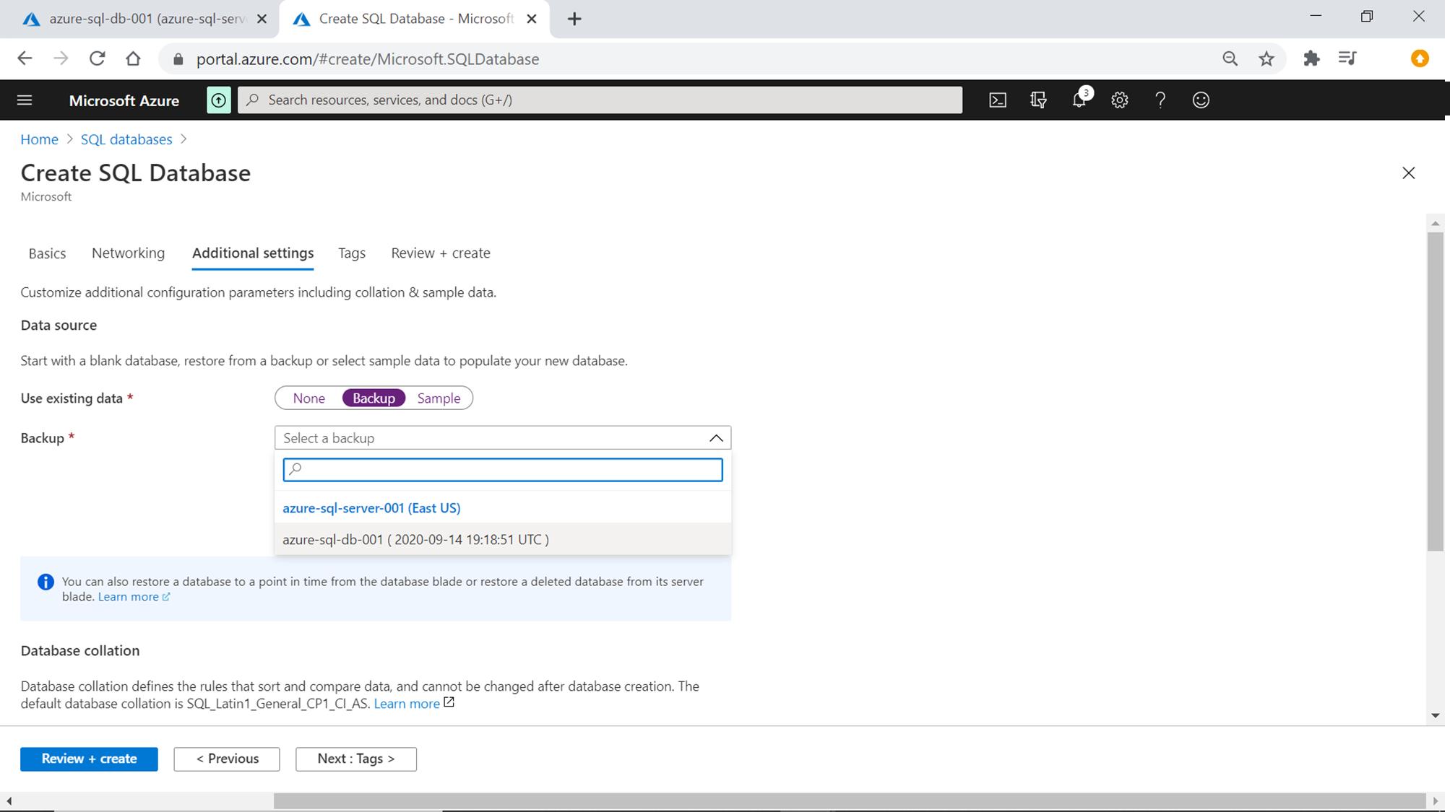Click azure-sql-server-001 (East US) group header

(x=371, y=508)
